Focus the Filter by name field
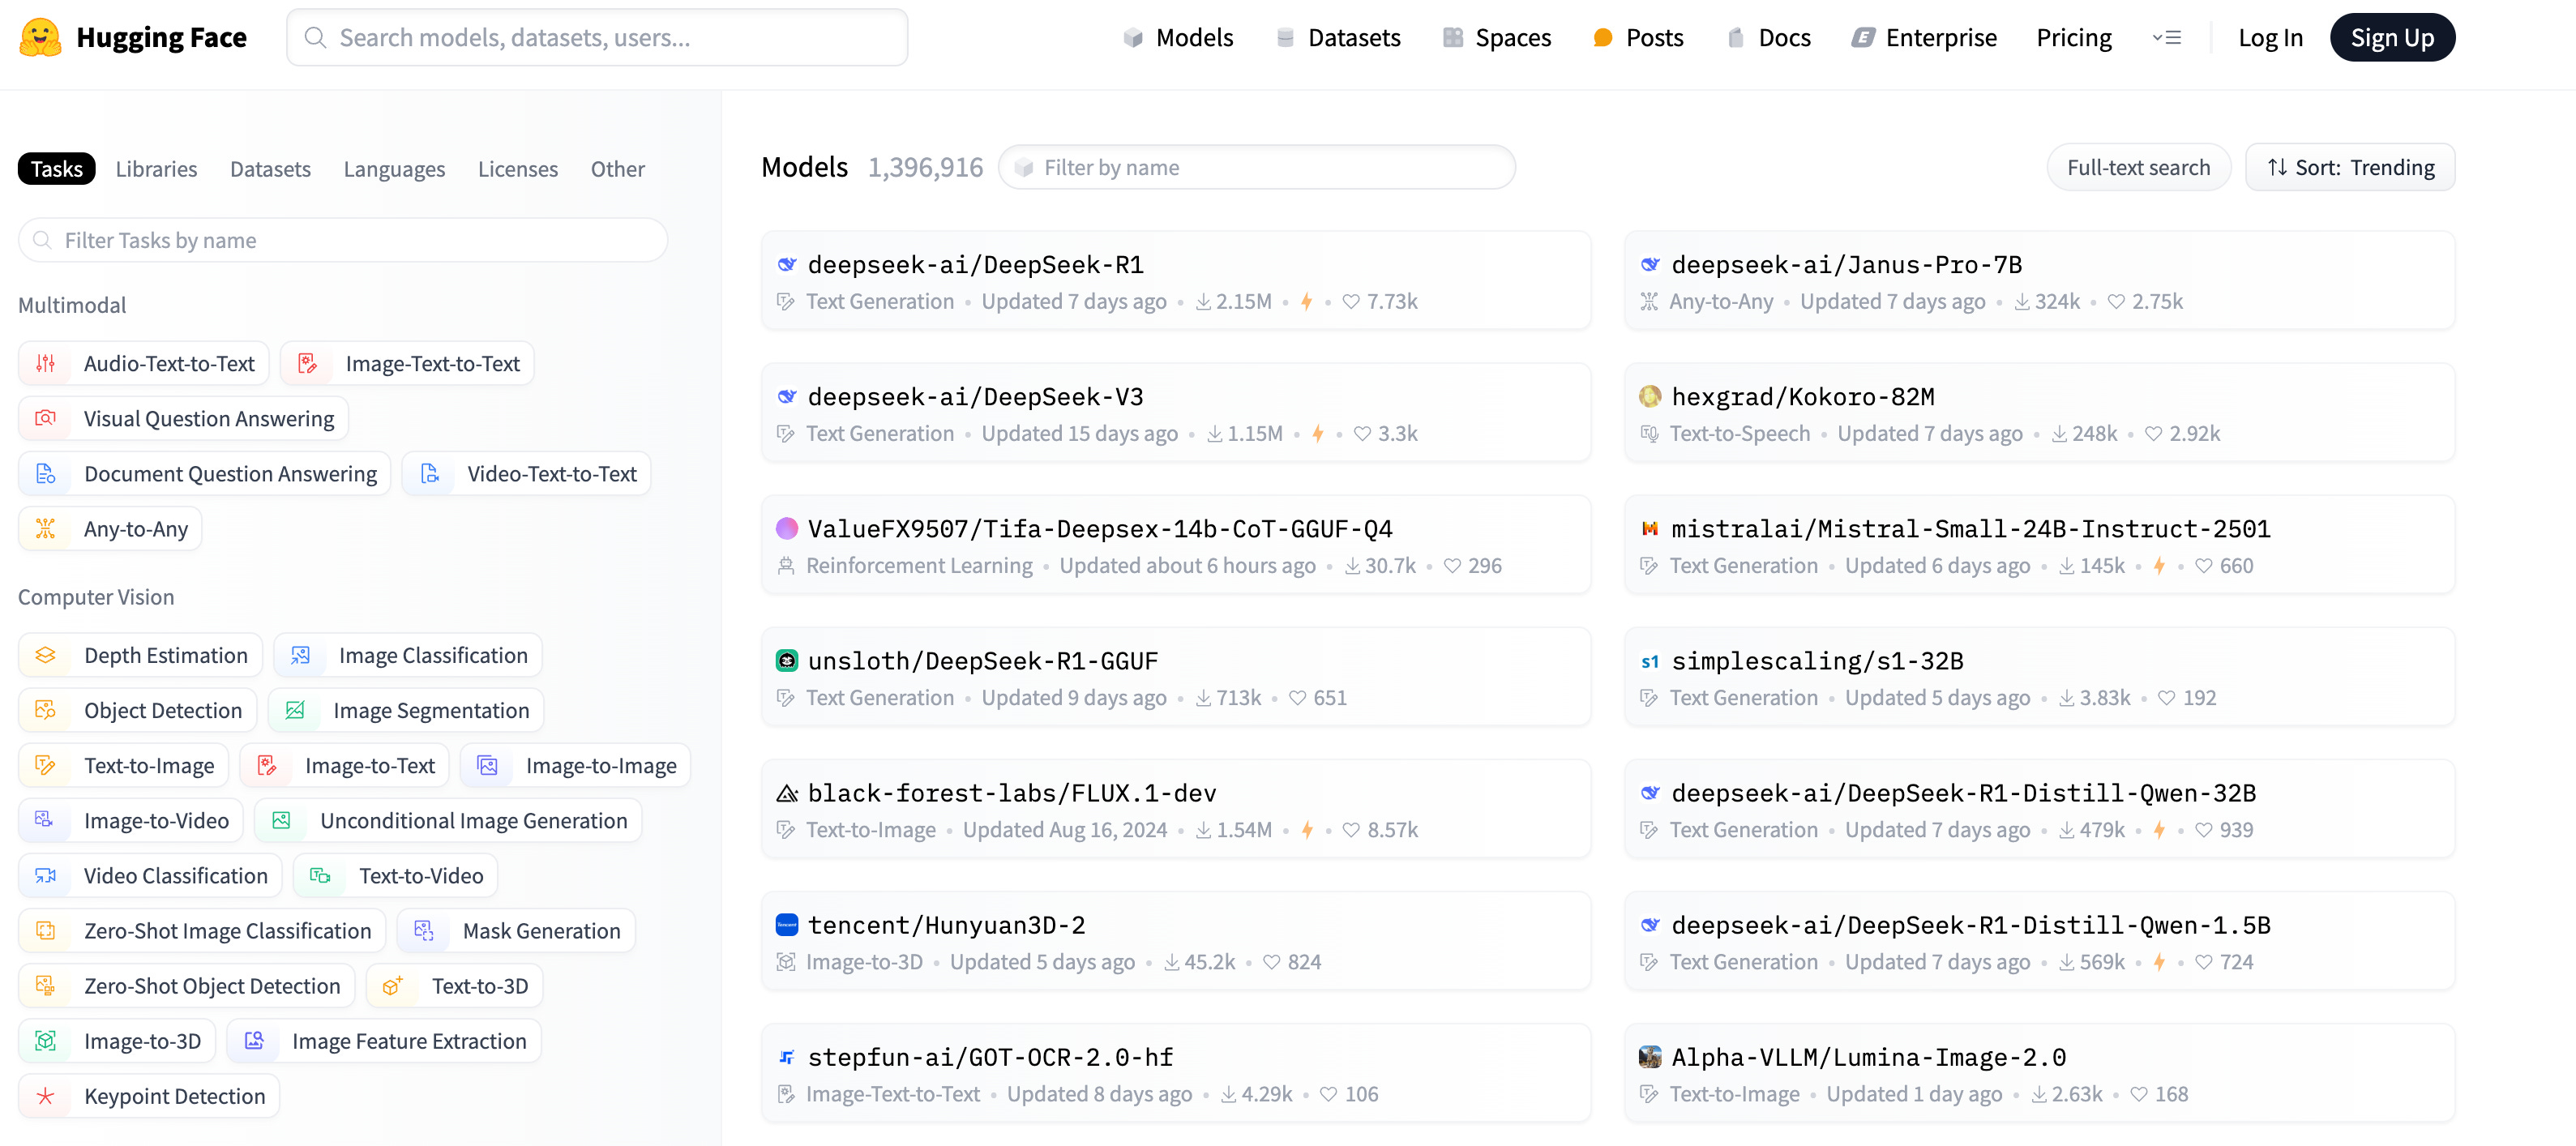 click(1256, 168)
